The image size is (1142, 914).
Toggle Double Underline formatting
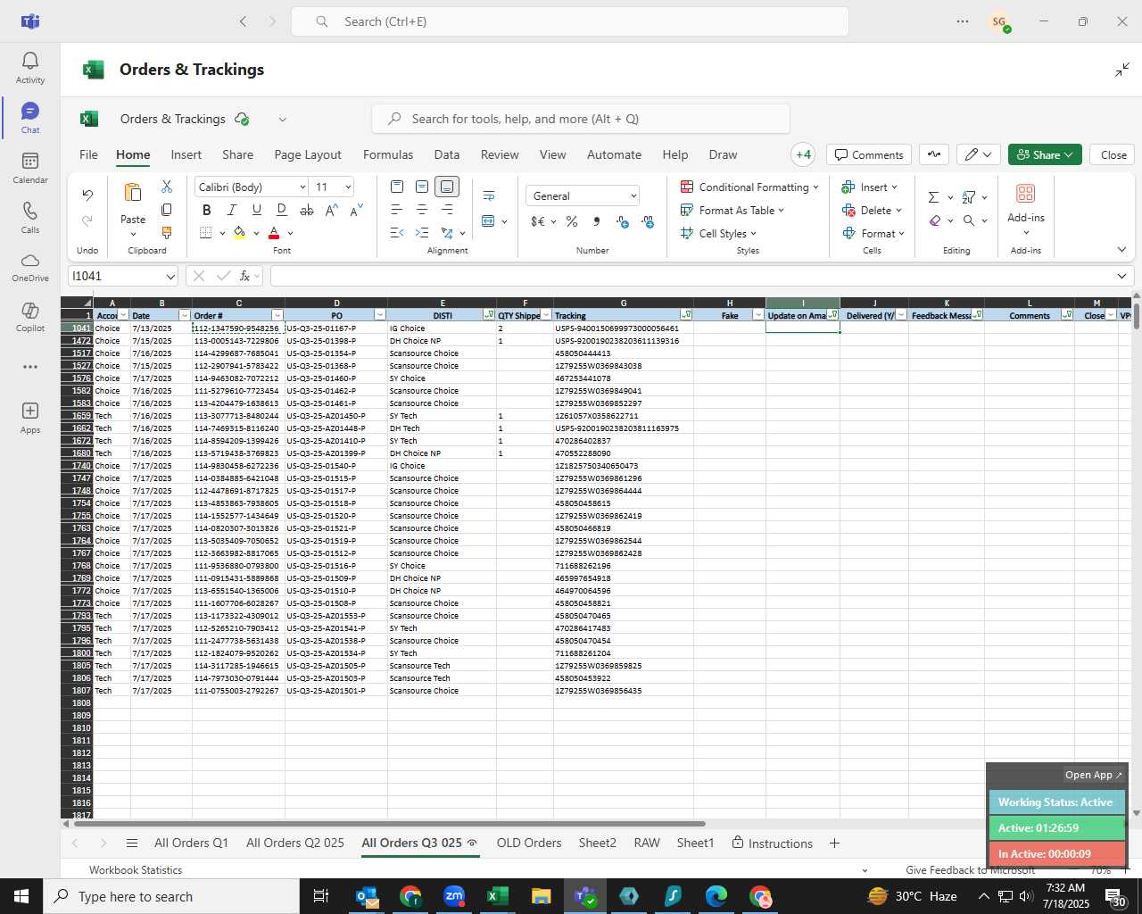[x=281, y=210]
